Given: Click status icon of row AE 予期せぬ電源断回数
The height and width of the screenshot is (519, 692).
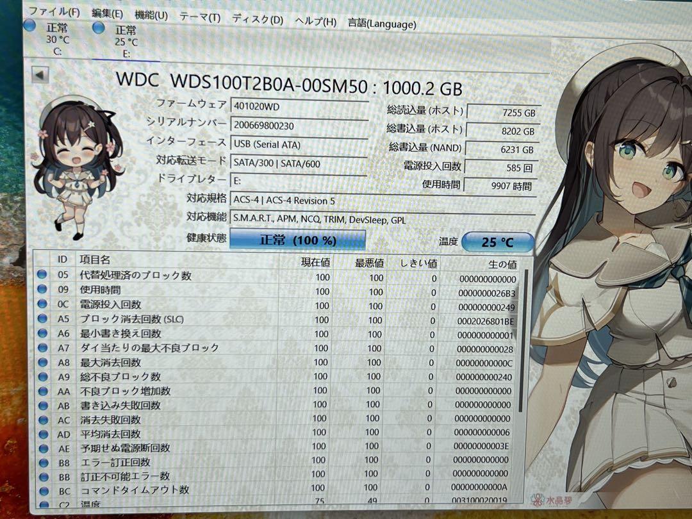Looking at the screenshot, I should pos(44,449).
